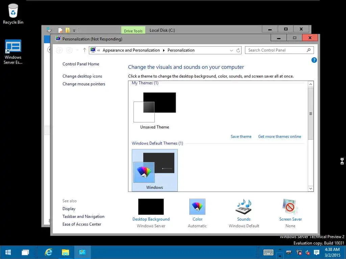Click the Refresh icon in address bar
Viewport: 346px width, 259px height.
click(238, 51)
